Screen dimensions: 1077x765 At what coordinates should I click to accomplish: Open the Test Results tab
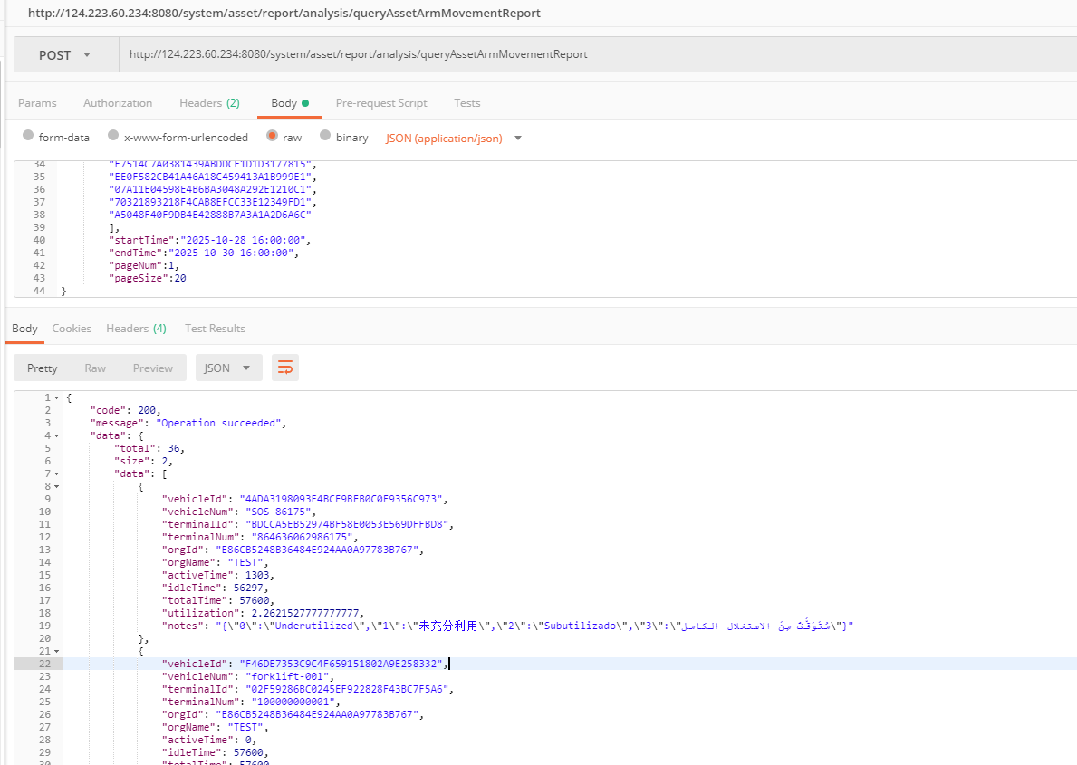pos(215,329)
